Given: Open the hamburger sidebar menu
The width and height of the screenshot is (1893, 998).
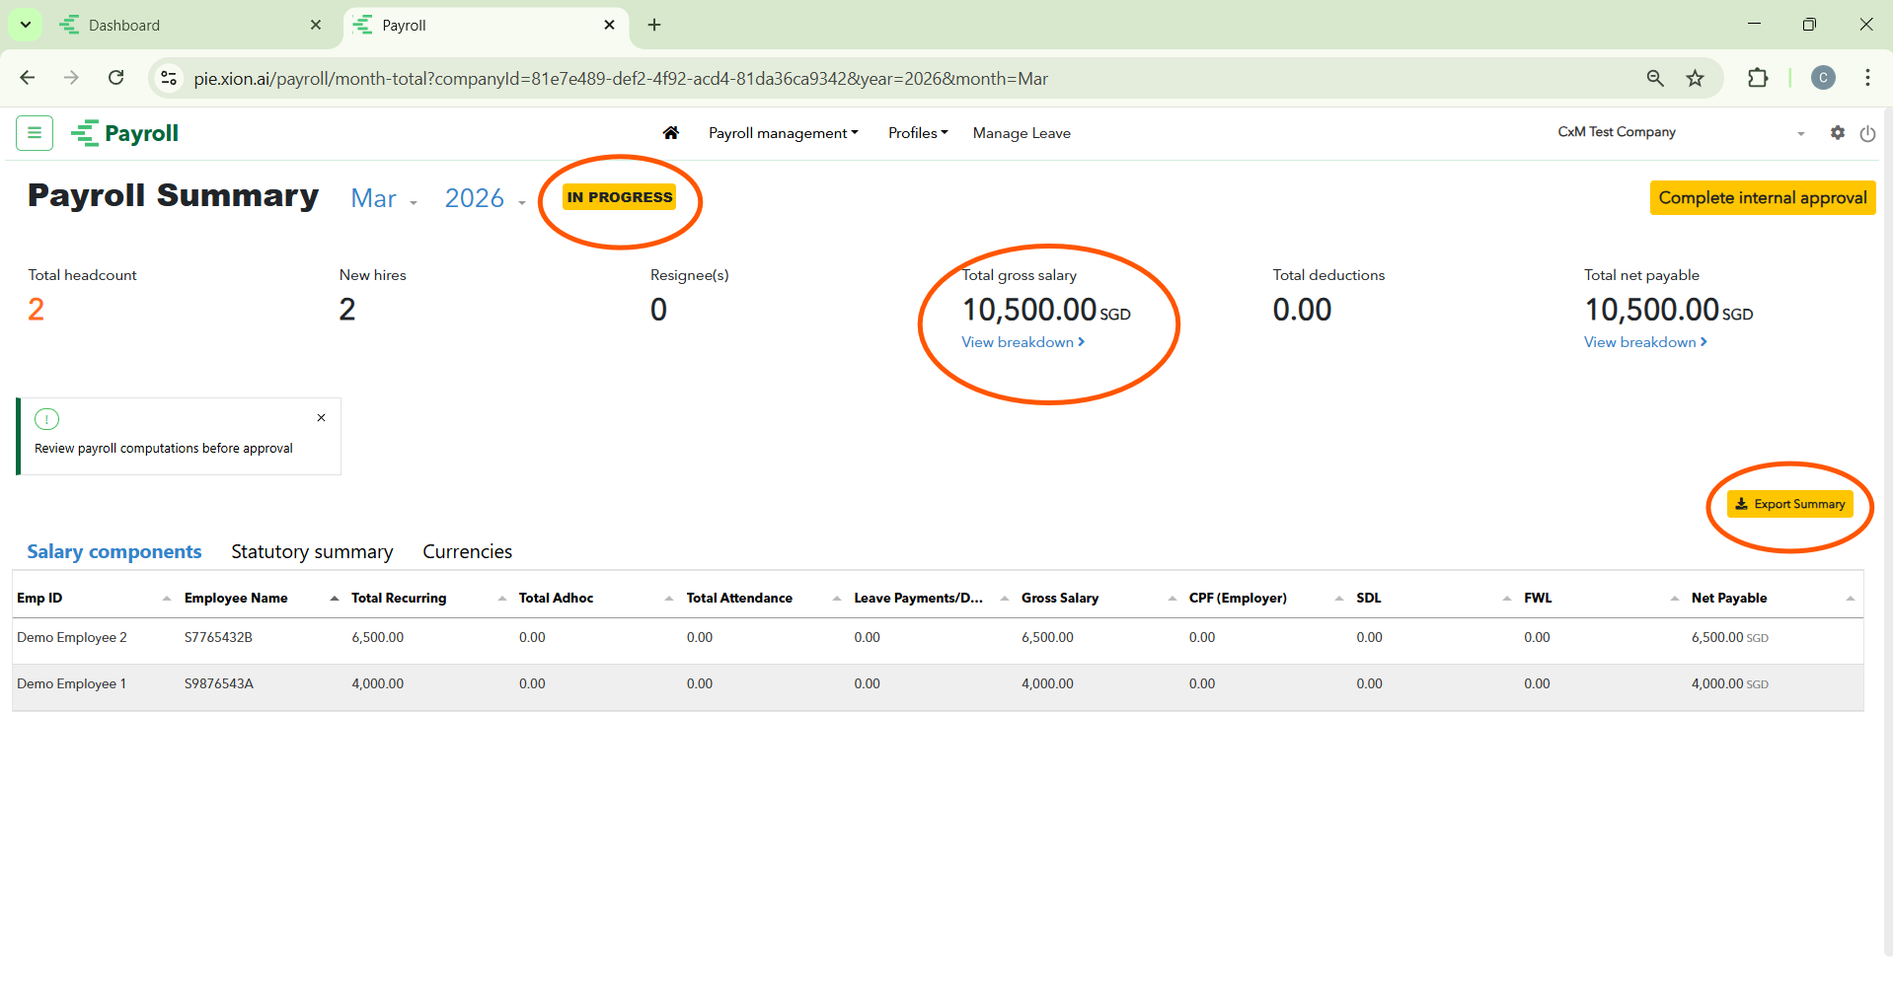Looking at the screenshot, I should 35,133.
